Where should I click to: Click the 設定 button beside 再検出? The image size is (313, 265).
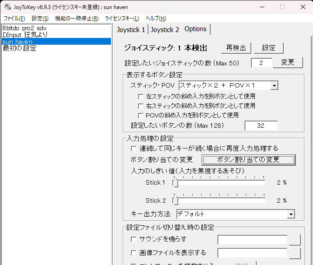coord(269,48)
